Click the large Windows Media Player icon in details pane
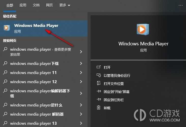Viewport: 186px width, 127px height. 143,29
